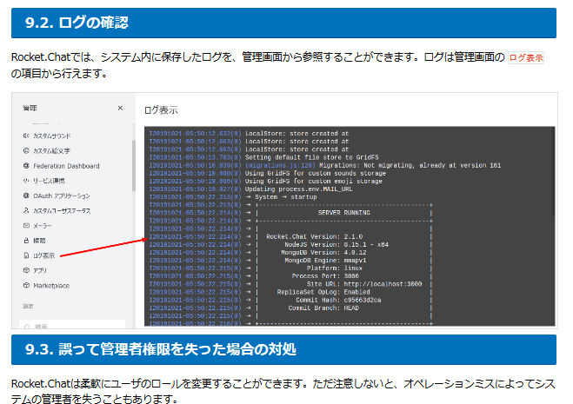Click the MongoDB Version: 4.0.12 line

tap(323, 253)
